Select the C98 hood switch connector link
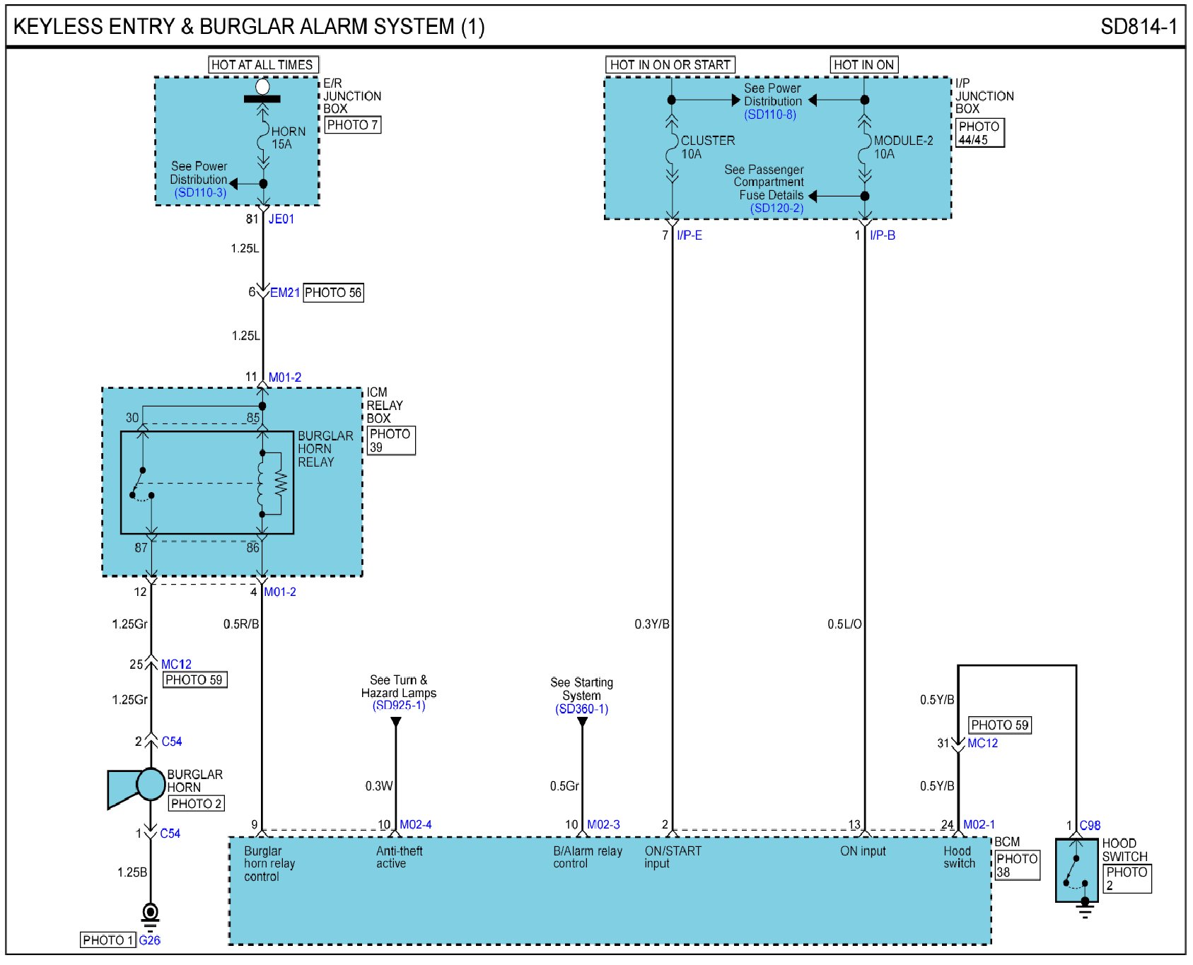This screenshot has width=1193, height=965. pyautogui.click(x=1090, y=825)
